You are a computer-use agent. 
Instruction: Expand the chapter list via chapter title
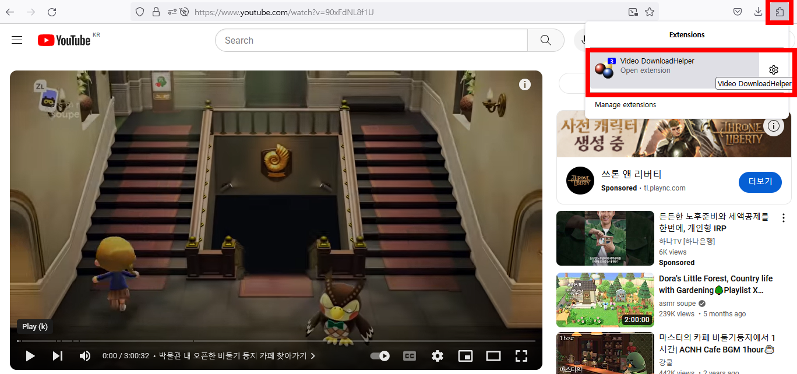click(237, 355)
